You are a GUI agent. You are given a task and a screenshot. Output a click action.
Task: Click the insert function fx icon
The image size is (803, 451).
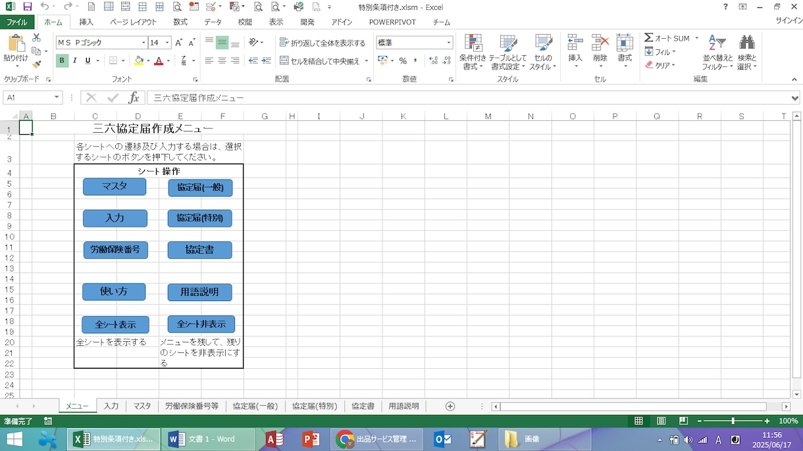pos(134,98)
